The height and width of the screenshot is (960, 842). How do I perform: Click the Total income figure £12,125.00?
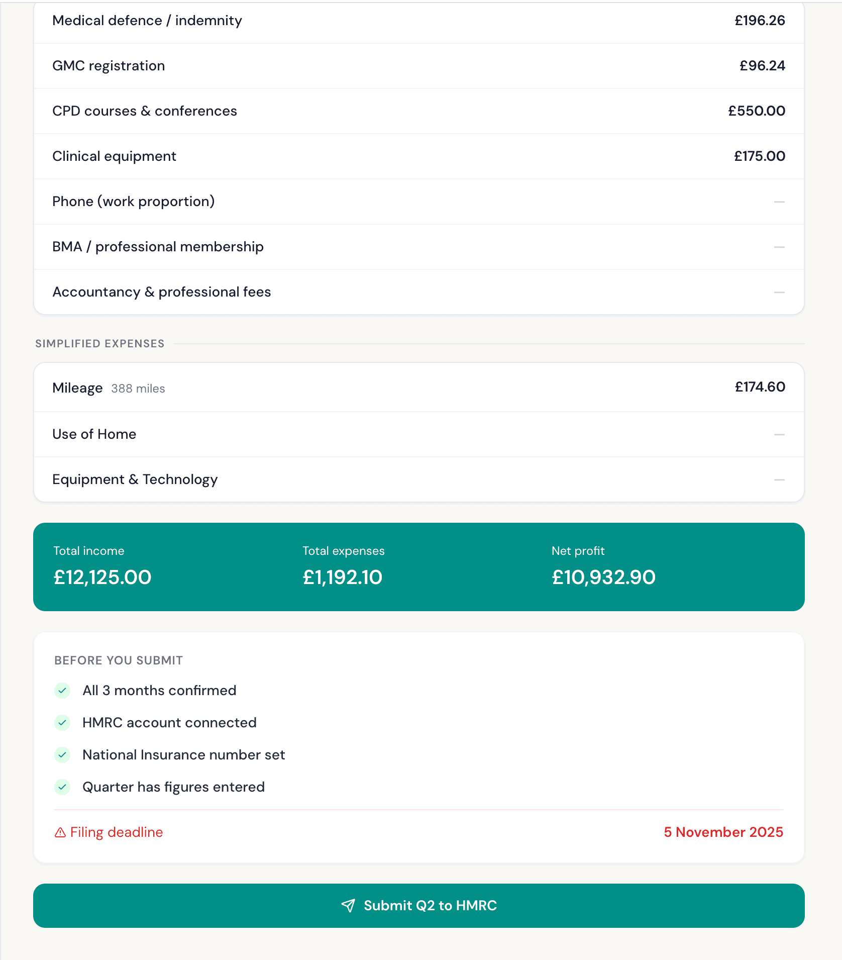(x=102, y=577)
